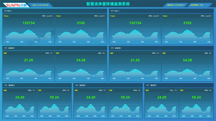Viewport: 216px width, 121px height.
Task: Select the 洁净度等级 万级 header tab
Action: pyautogui.click(x=197, y=5)
